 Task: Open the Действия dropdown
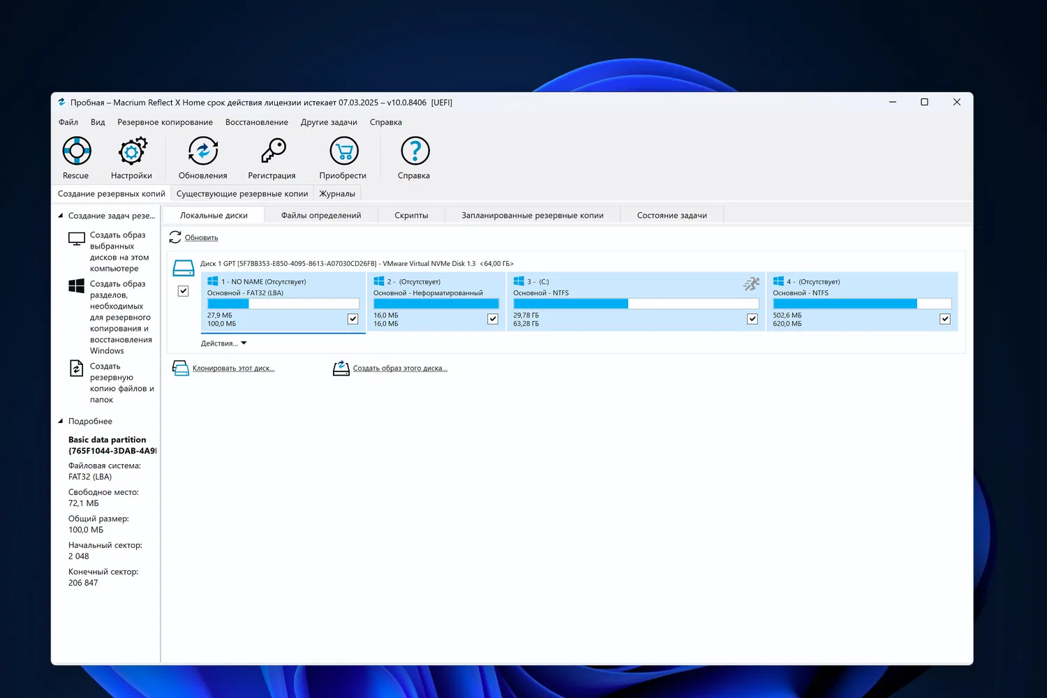[223, 343]
